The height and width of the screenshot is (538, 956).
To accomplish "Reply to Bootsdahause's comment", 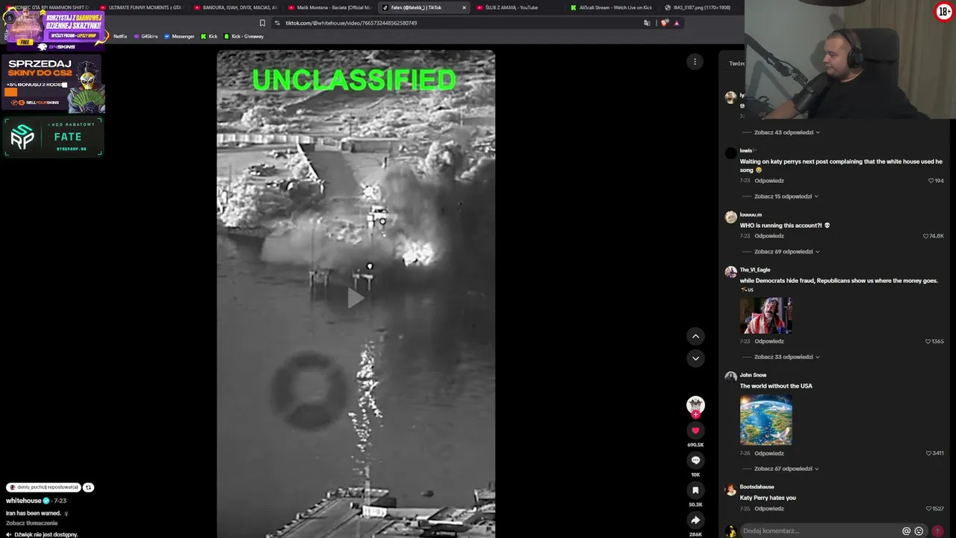I will [x=769, y=509].
